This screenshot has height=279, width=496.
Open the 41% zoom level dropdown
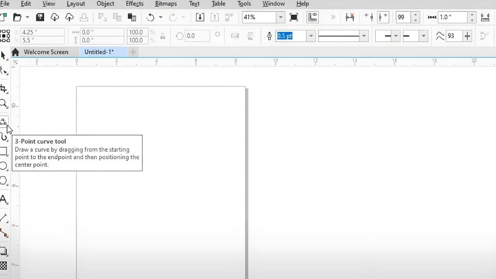click(x=281, y=17)
